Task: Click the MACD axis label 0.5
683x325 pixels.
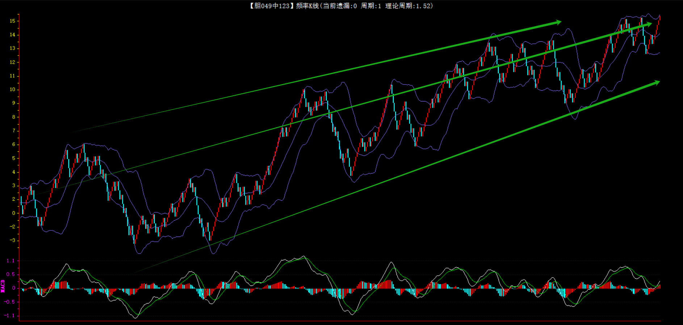Action: (11, 274)
